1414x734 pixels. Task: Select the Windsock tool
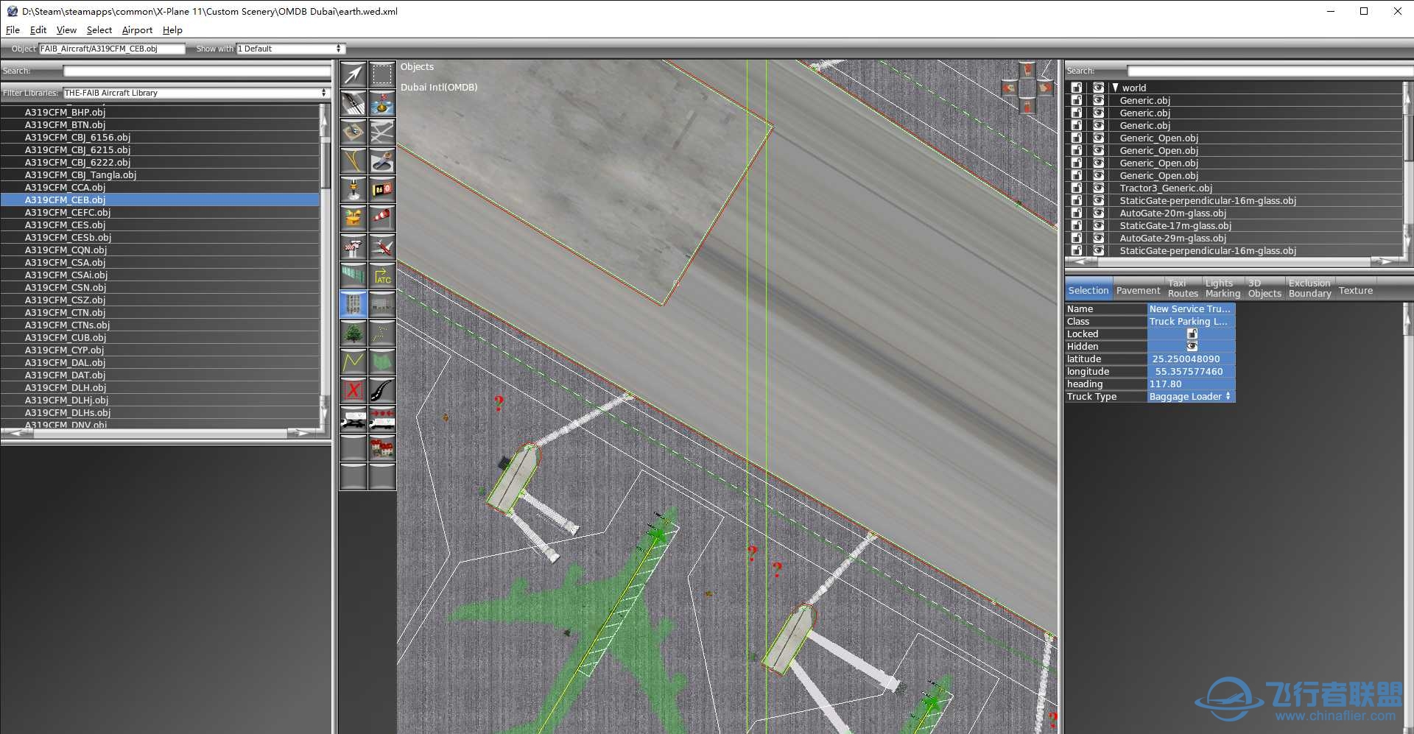click(382, 218)
